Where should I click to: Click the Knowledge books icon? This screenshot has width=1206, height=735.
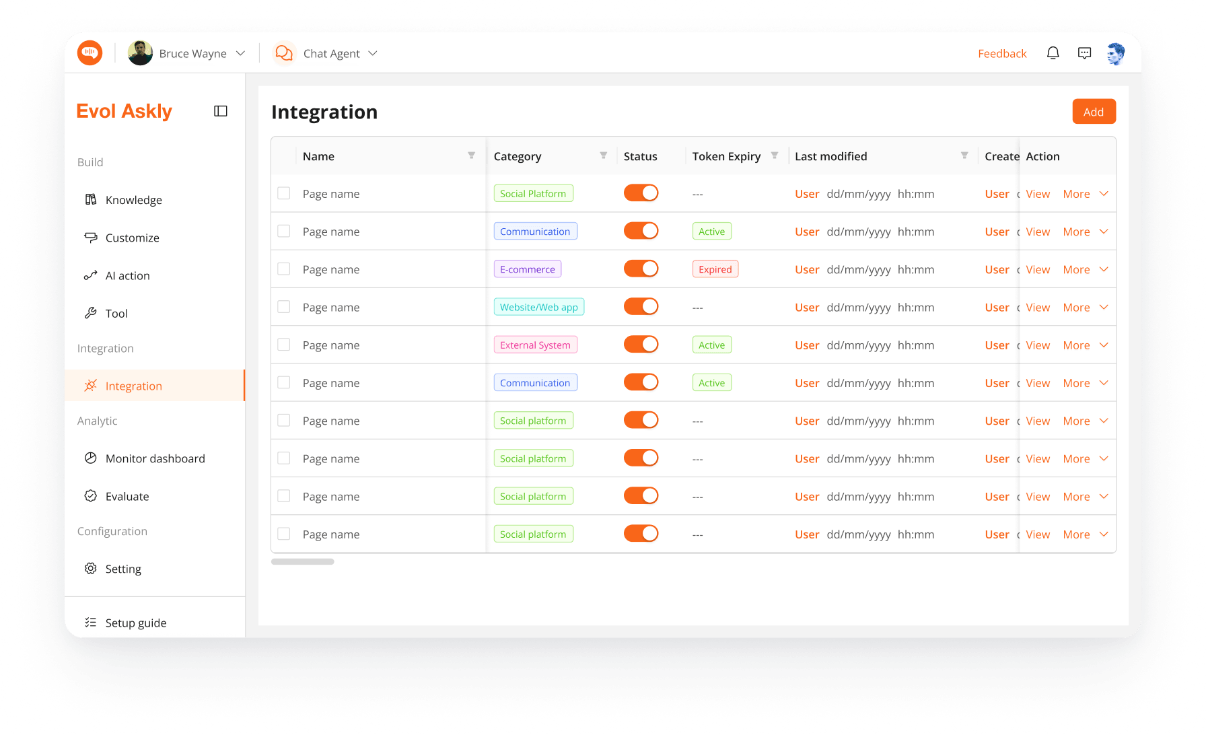pos(90,199)
